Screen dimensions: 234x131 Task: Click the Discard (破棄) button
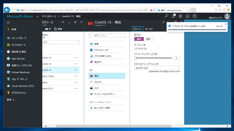149,29
